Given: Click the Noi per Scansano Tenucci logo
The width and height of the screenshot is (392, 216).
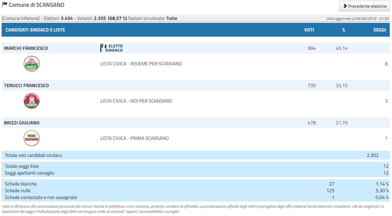Looking at the screenshot, I should click(32, 101).
